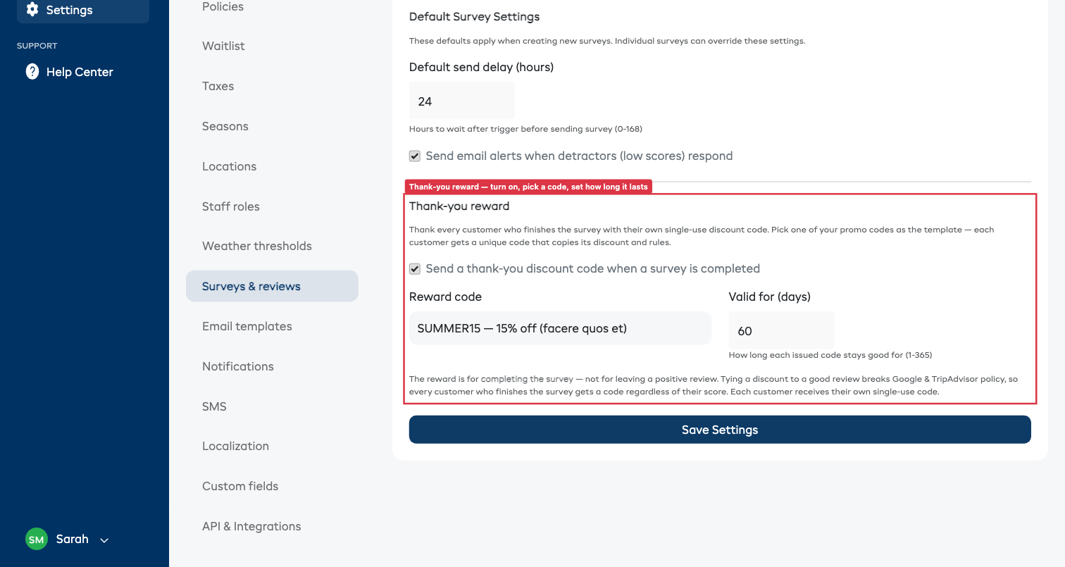This screenshot has width=1065, height=567.
Task: Click the SM user avatar
Action: click(x=37, y=540)
